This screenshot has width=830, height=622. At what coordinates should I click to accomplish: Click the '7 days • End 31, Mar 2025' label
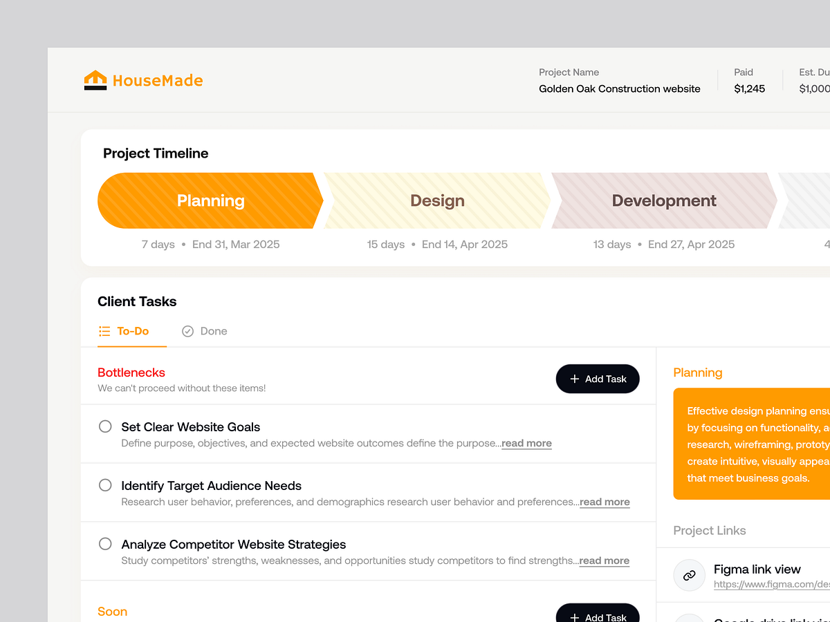click(211, 244)
